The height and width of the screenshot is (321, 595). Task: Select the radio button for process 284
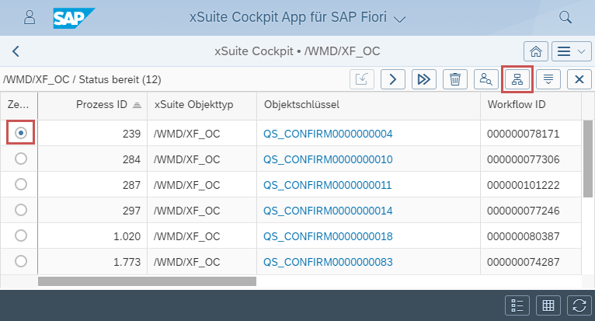tap(21, 159)
